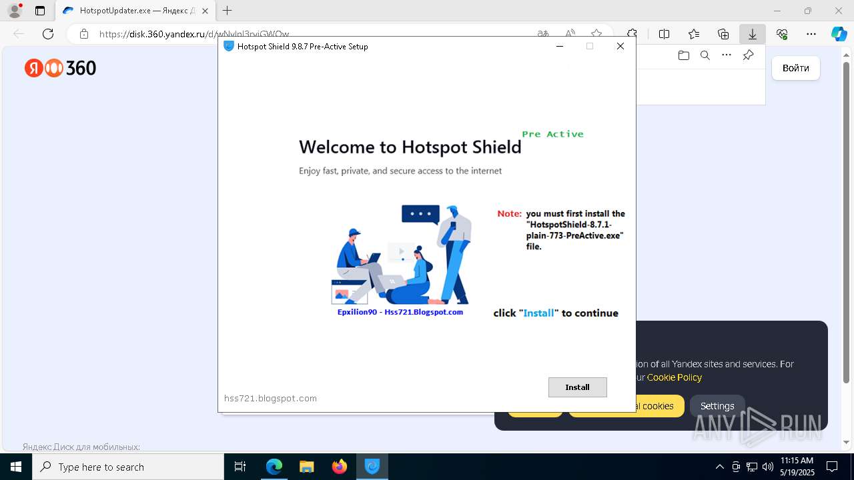Select the HotspotUpdater.exe browser tab
This screenshot has width=854, height=480.
coord(135,11)
